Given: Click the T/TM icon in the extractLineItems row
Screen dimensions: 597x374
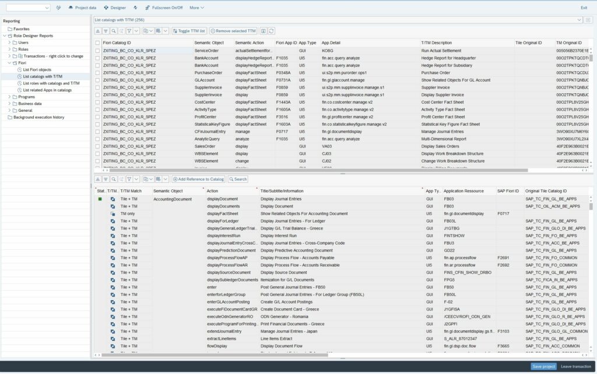Looking at the screenshot, I should pos(113,338).
